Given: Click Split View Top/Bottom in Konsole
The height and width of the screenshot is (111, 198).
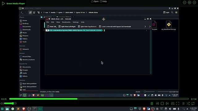Looking at the screenshot, I should pyautogui.click(x=87, y=27).
